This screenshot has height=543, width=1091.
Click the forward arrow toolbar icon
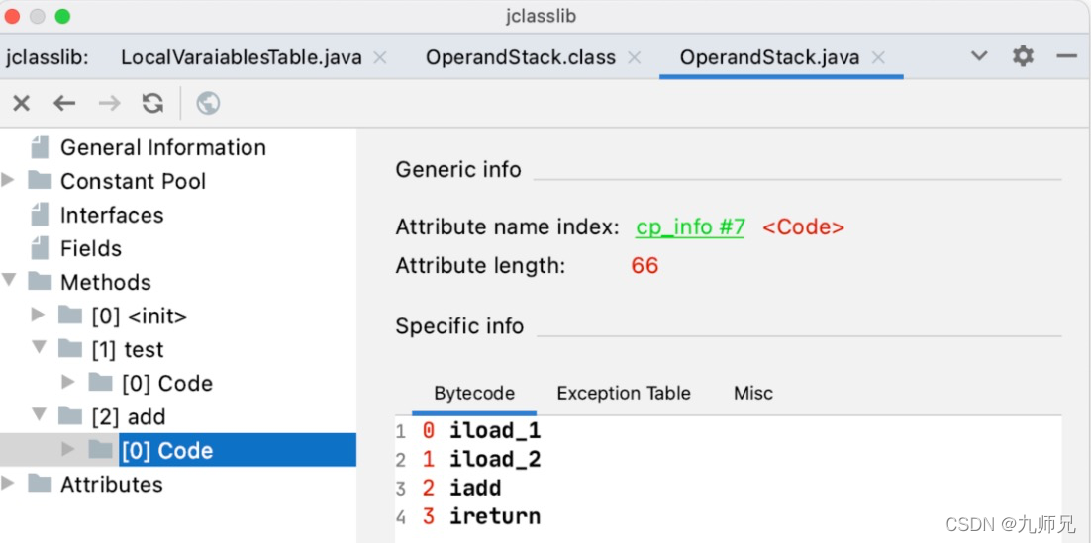pos(109,103)
